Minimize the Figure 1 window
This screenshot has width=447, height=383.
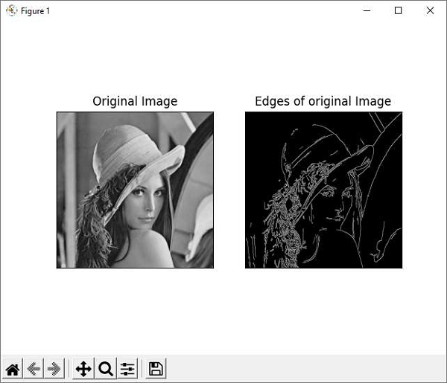tap(366, 10)
